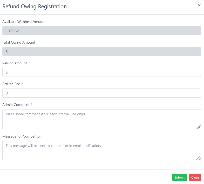204x184 pixels.
Task: Click the Total Owing Amount label
Action: (x=19, y=42)
